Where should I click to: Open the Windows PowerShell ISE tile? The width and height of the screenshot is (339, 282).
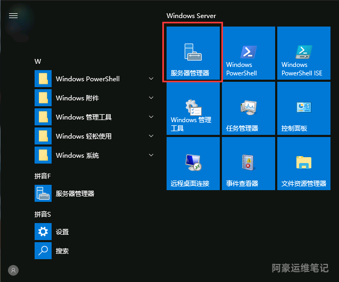point(303,53)
